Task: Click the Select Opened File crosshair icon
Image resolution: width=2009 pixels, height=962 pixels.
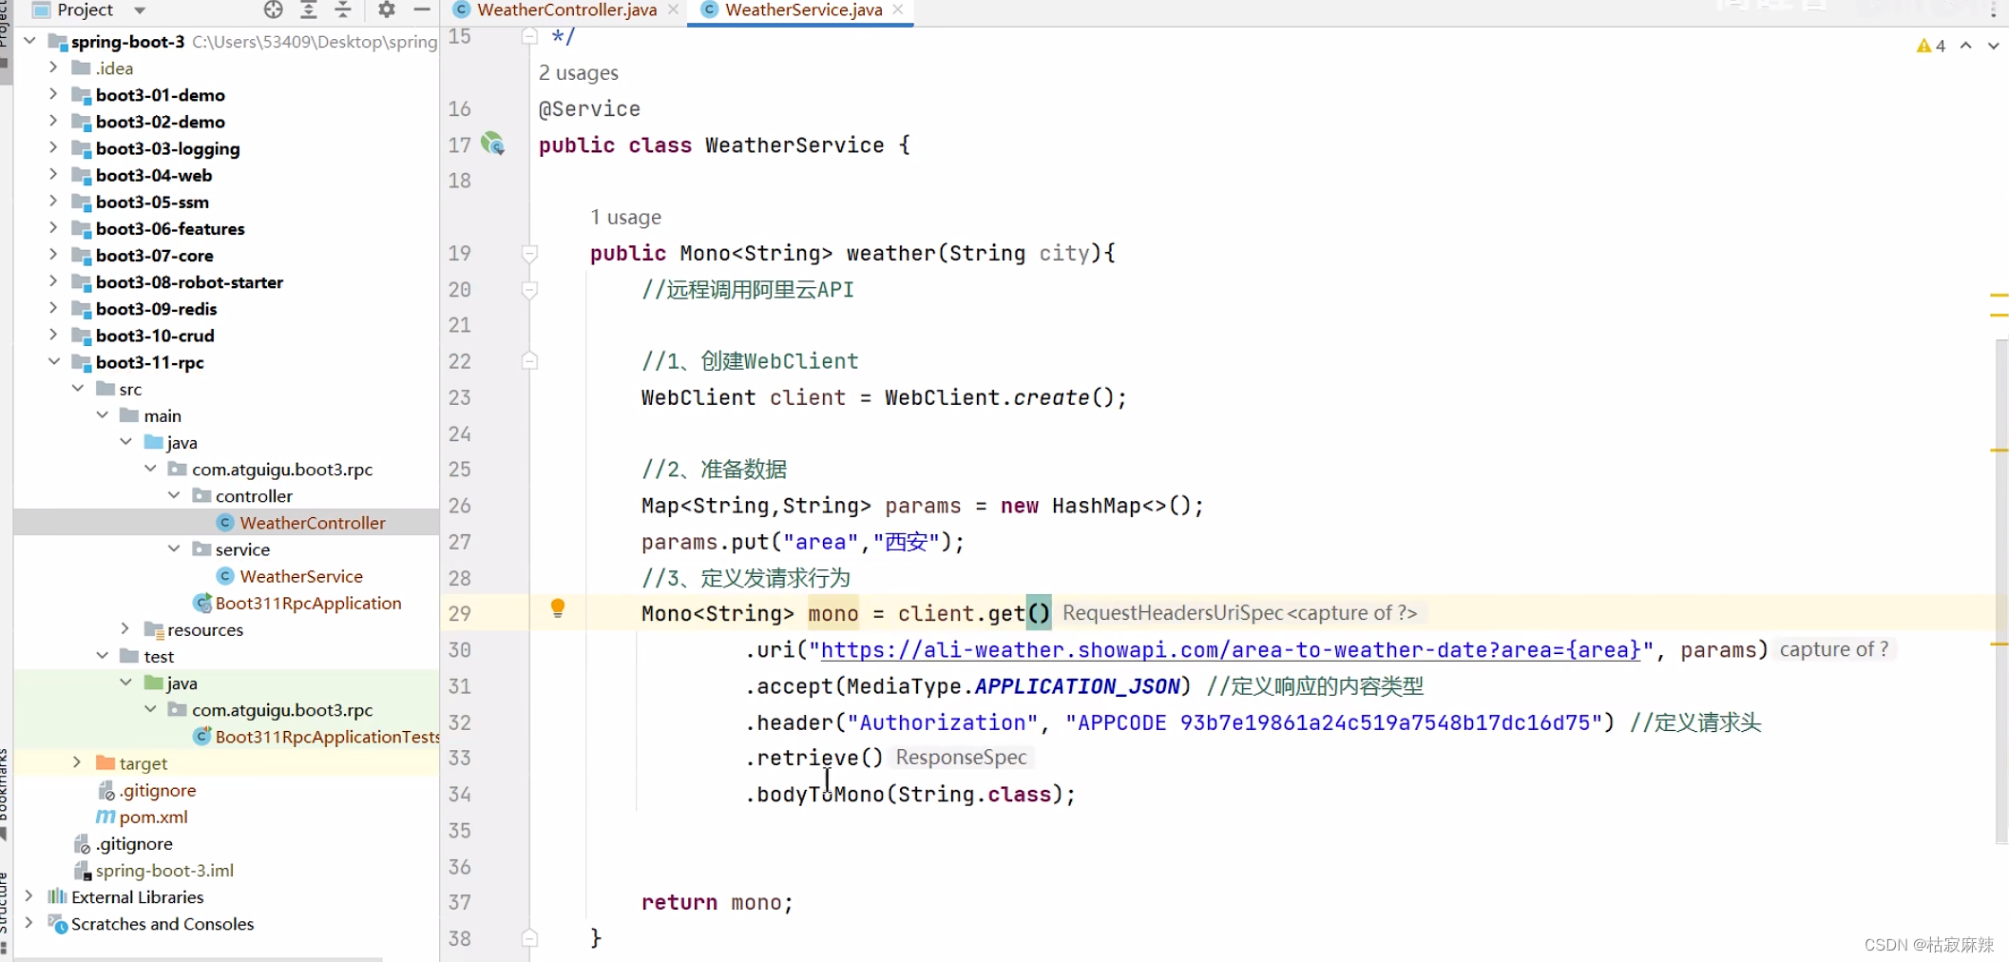Action: pos(273,10)
